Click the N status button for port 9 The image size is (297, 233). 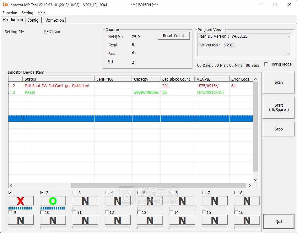click(x=21, y=220)
